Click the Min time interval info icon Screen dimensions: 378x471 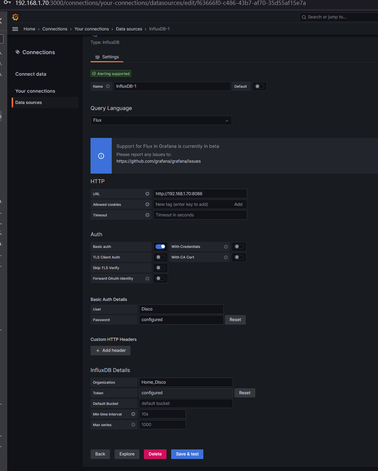pyautogui.click(x=133, y=414)
